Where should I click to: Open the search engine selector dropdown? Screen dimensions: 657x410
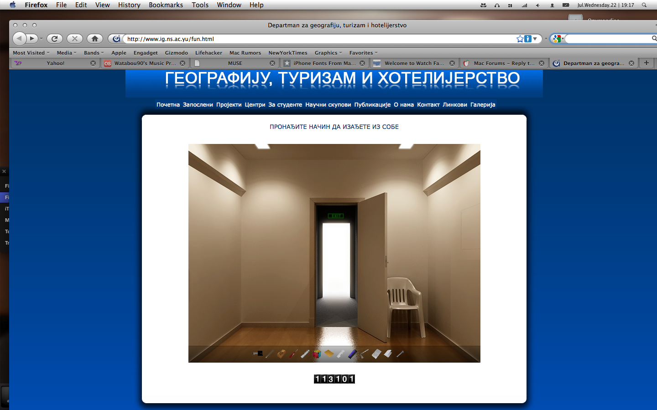[x=558, y=39]
